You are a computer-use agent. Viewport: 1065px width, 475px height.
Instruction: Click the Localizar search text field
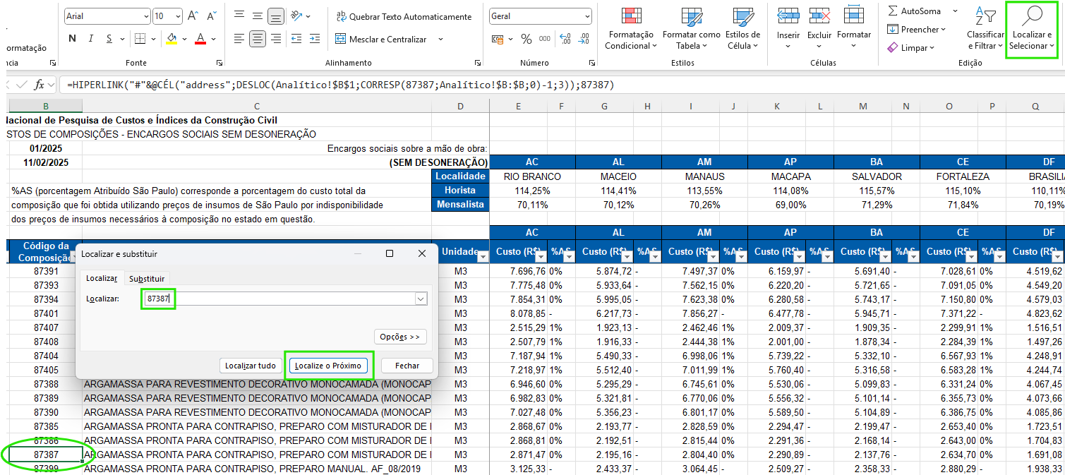[282, 299]
